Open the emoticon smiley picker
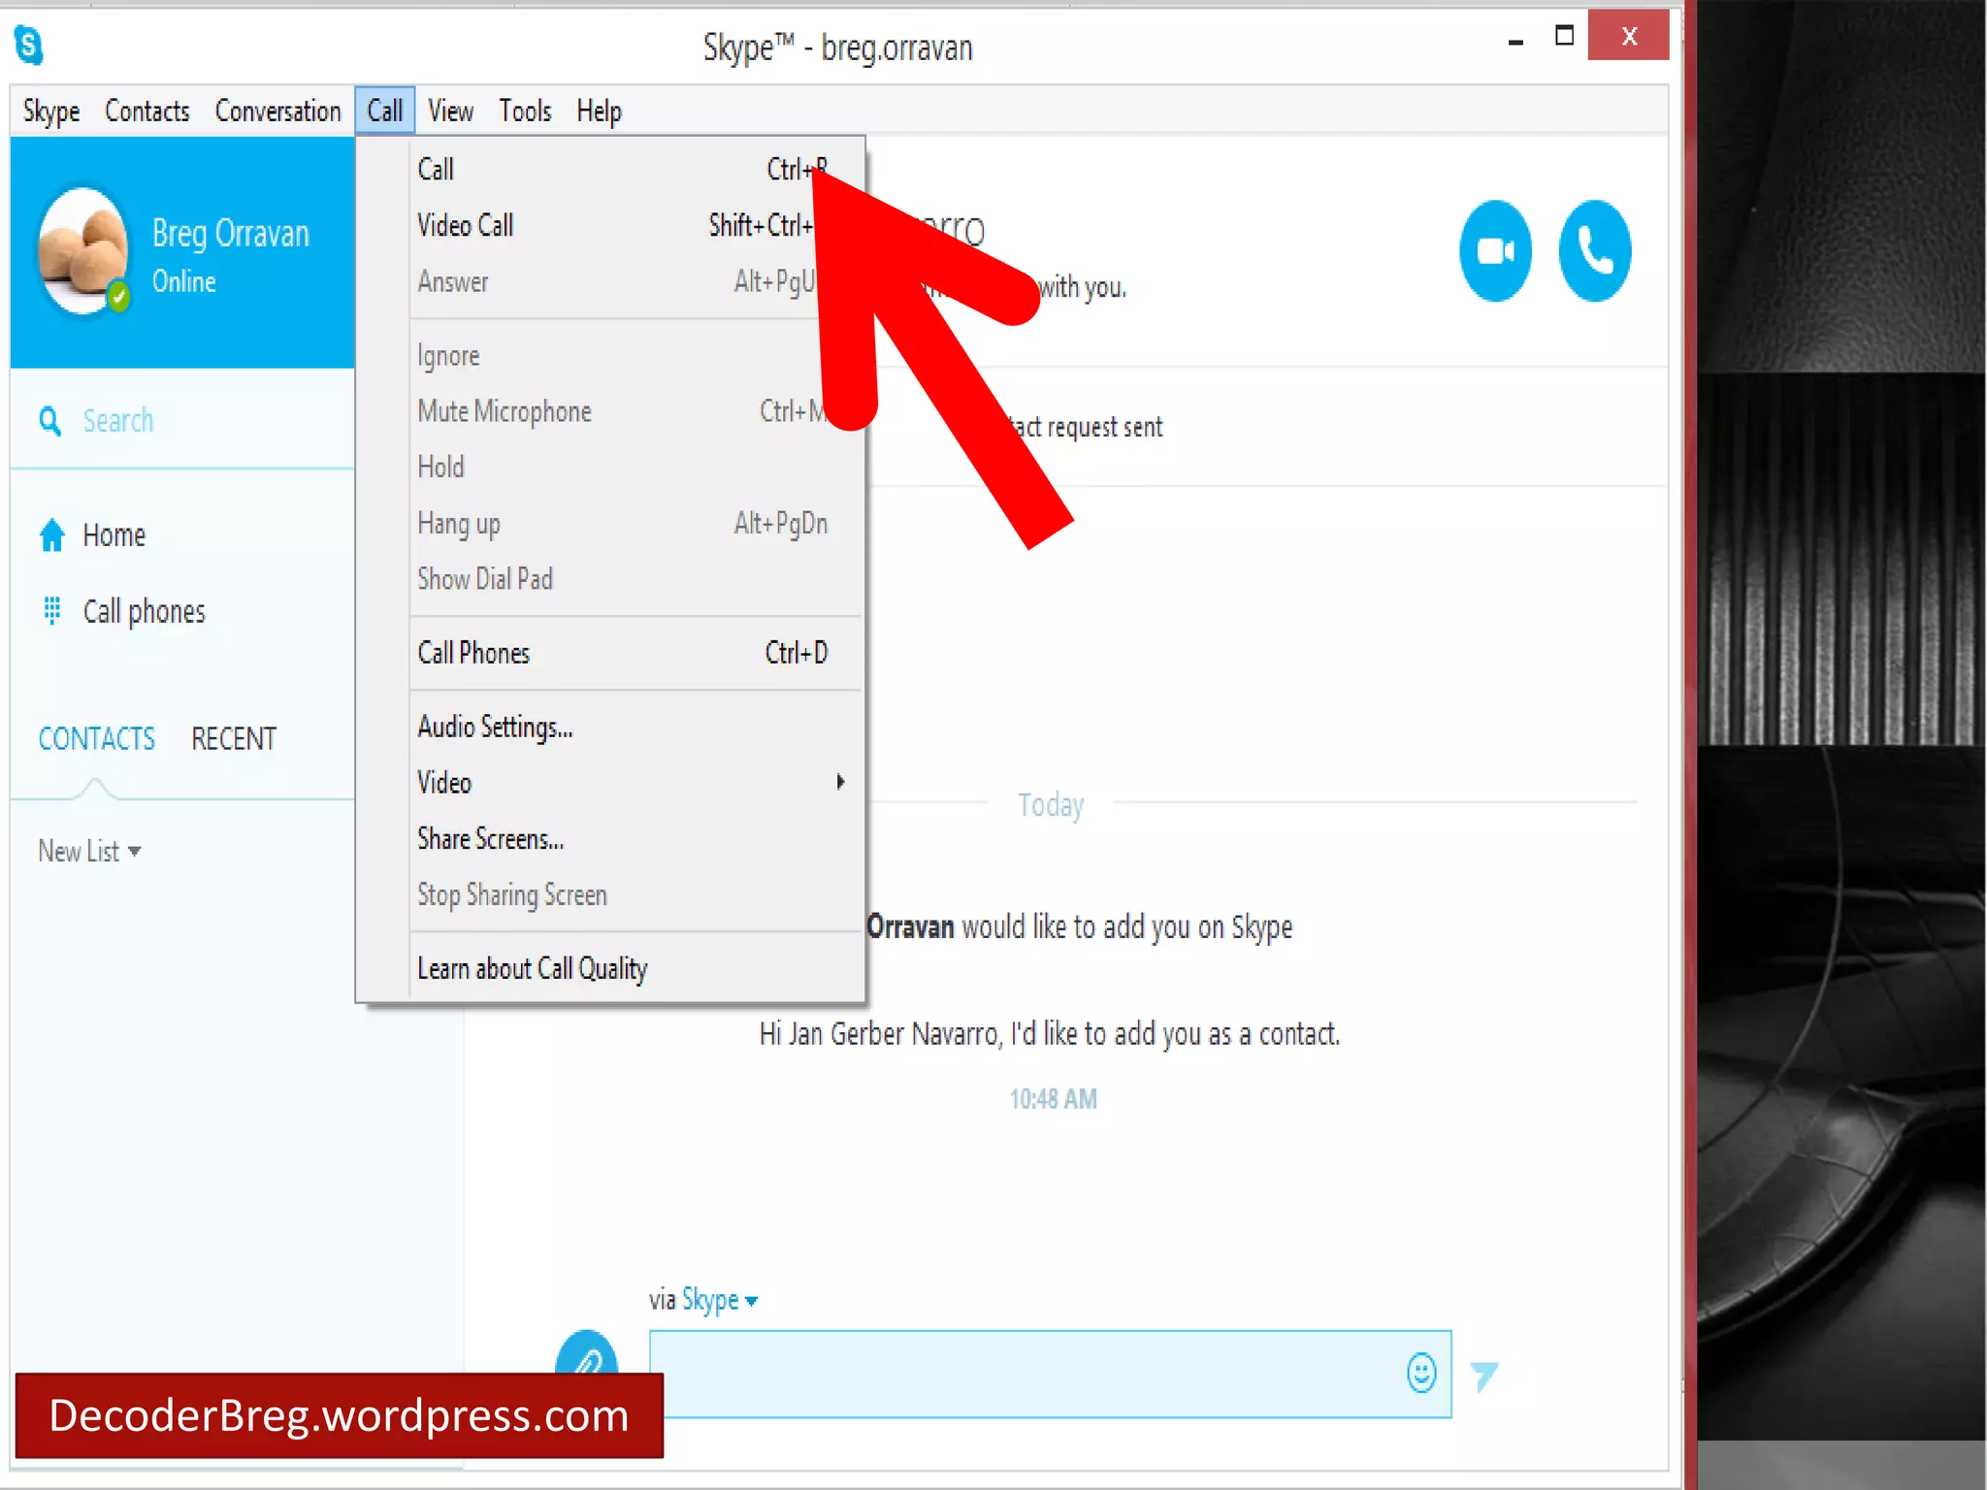 click(x=1421, y=1373)
